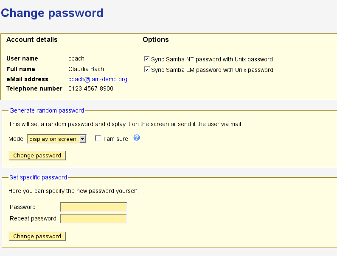Tick the I am sure checkbox

pyautogui.click(x=98, y=138)
